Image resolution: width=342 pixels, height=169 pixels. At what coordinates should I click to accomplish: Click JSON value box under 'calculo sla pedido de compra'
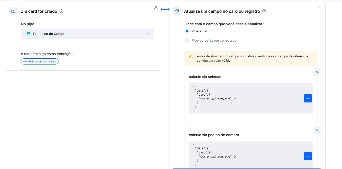tap(251, 155)
